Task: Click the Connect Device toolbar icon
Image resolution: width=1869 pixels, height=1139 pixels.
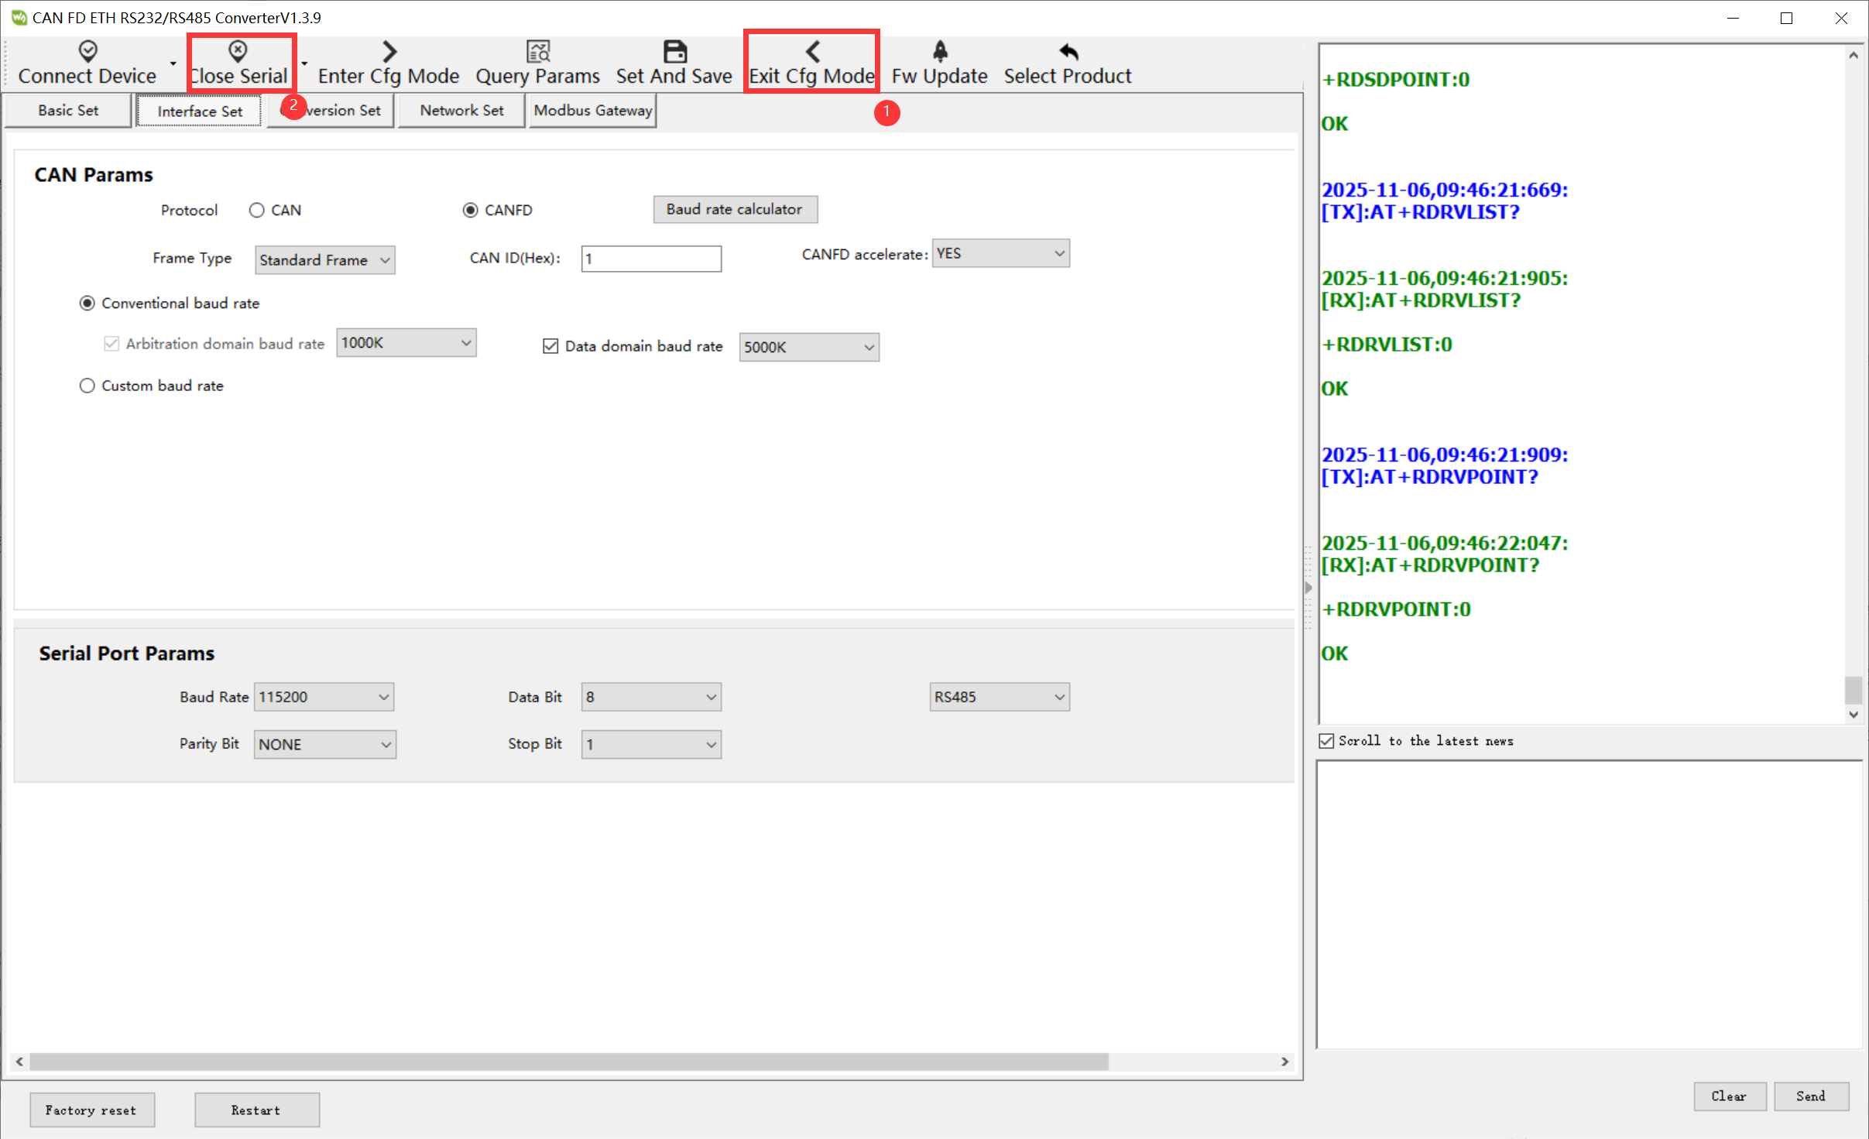Action: (x=87, y=52)
